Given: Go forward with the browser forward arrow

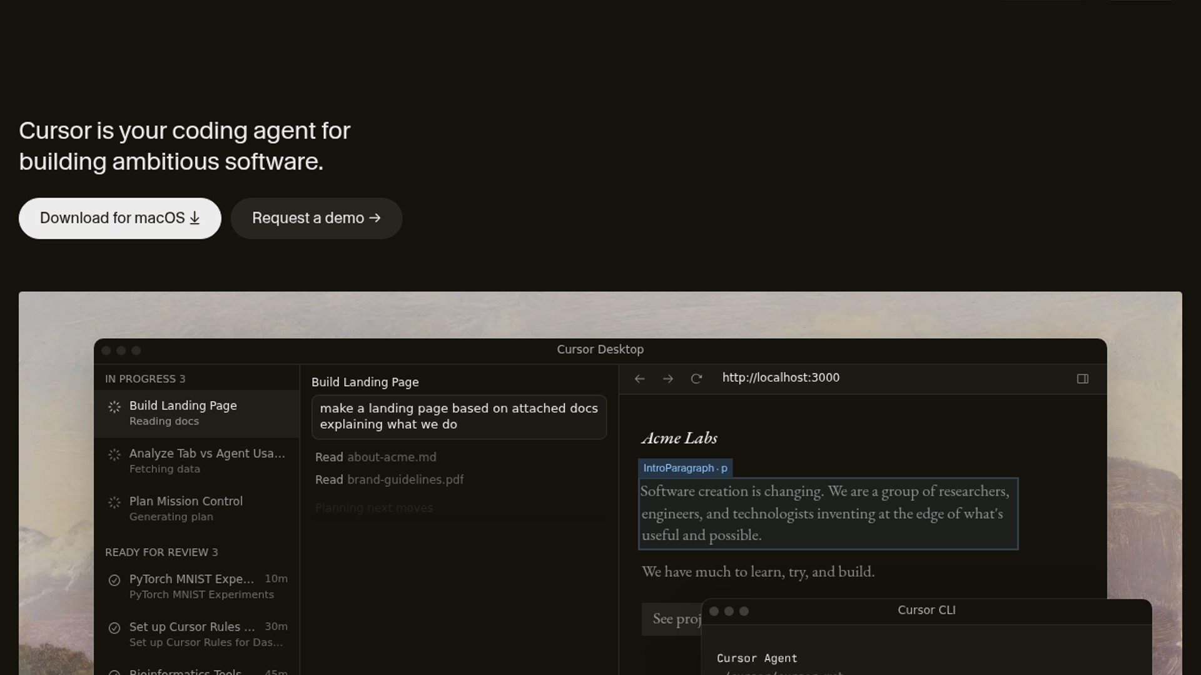Looking at the screenshot, I should pos(668,379).
